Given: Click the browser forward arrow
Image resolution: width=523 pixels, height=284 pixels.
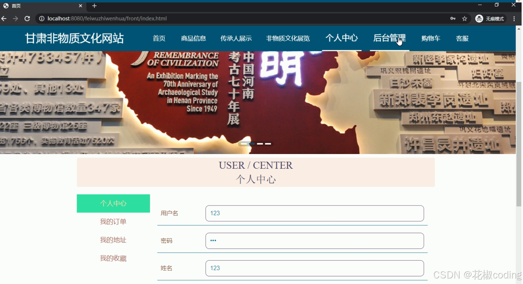Looking at the screenshot, I should click(16, 18).
